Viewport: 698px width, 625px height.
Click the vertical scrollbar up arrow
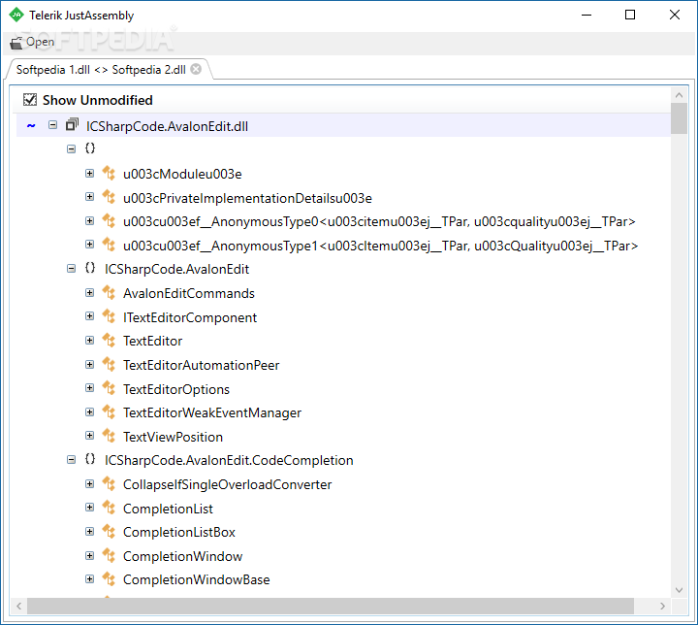click(x=679, y=95)
